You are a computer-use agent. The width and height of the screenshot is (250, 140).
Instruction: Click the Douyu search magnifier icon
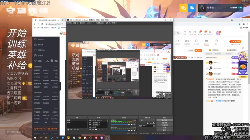178,33
